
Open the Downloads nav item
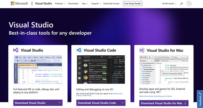pyautogui.click(x=73, y=4)
